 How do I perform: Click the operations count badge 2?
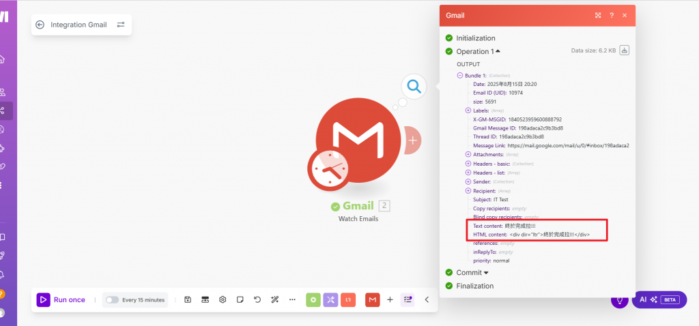[384, 206]
